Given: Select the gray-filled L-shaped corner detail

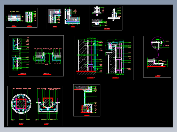Looking at the screenshot, I should pyautogui.click(x=55, y=16).
